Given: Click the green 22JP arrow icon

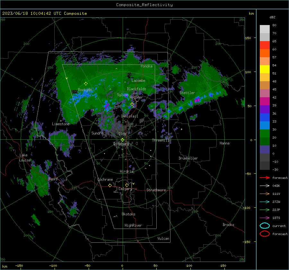Looking at the screenshot, I should [x=265, y=210].
